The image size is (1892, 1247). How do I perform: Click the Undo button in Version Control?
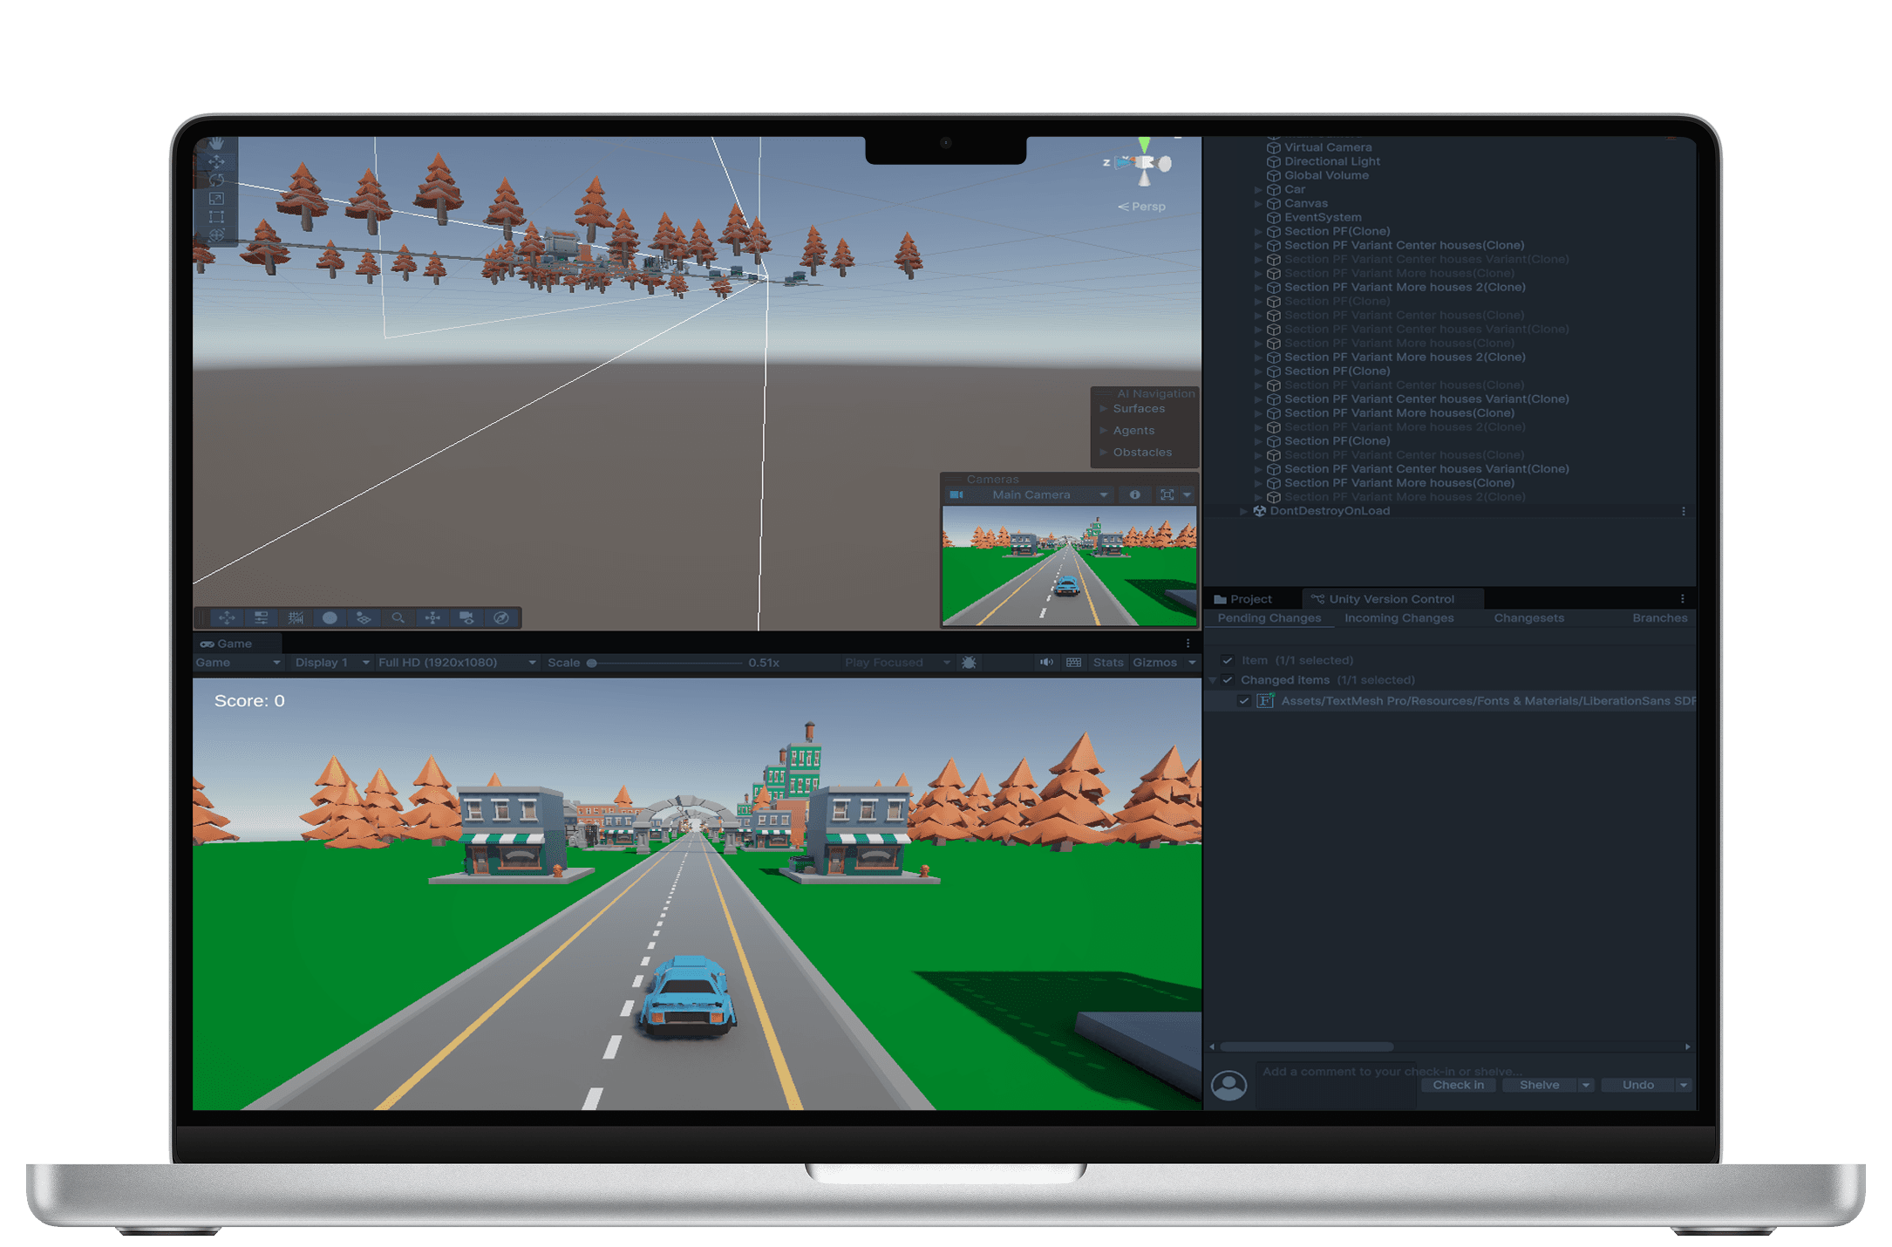click(x=1637, y=1084)
